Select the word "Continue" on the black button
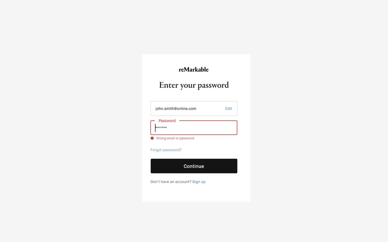Screen dimensions: 388x242 pos(194,166)
